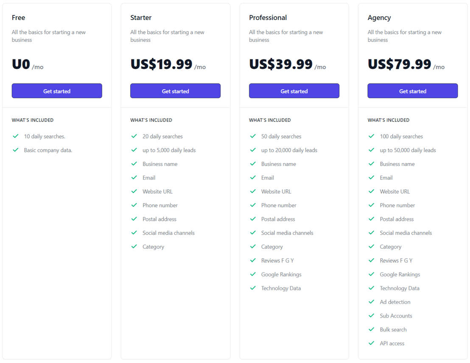Screen dimensions: 470x363
Task: Click Get started for the Agency plan
Action: pos(412,91)
